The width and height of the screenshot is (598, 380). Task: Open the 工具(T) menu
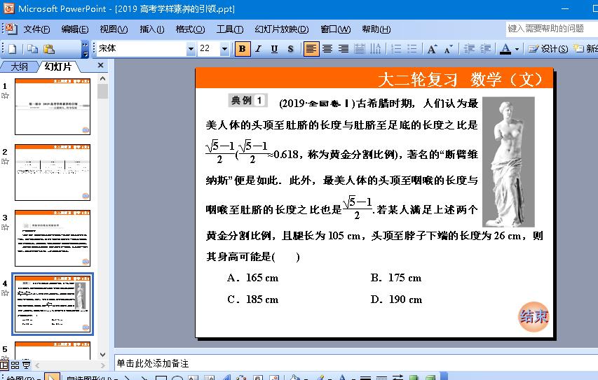[229, 29]
